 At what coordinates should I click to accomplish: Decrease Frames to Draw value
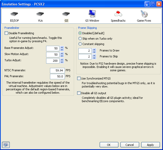[x=94, y=52]
